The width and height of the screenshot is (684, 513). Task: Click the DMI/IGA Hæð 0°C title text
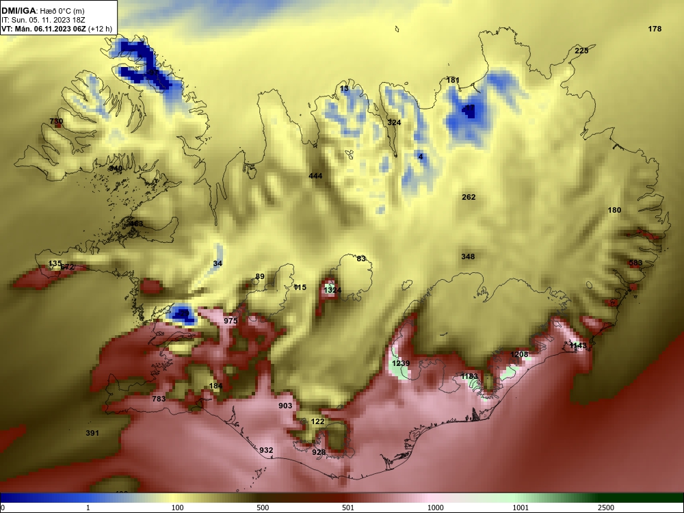pos(42,11)
